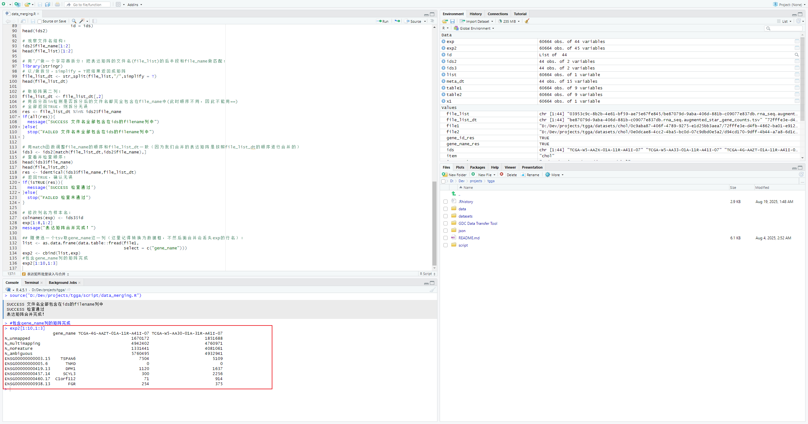
Task: Save workspace in Environment pane
Action: pos(452,21)
